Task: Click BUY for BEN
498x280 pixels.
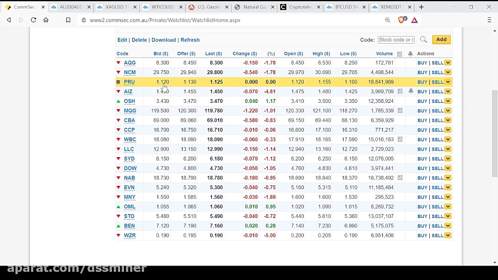Action: (x=422, y=226)
